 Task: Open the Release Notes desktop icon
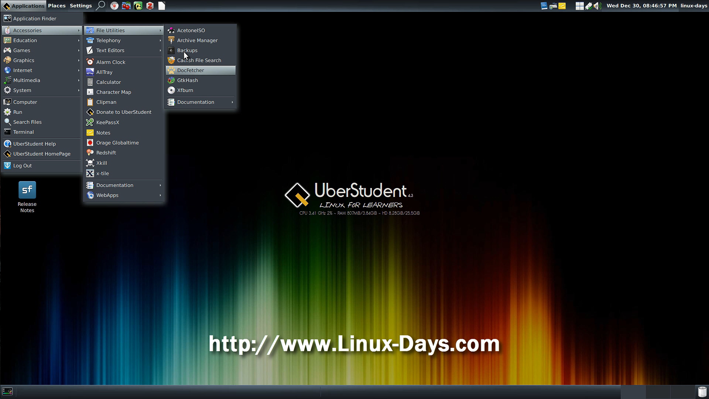[27, 197]
